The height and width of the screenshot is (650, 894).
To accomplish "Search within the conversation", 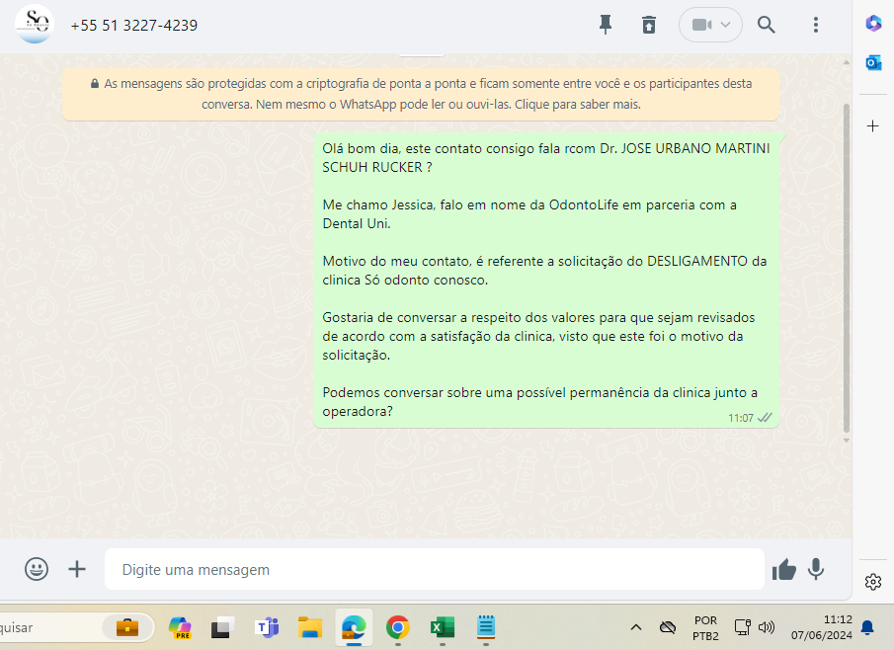I will (766, 25).
